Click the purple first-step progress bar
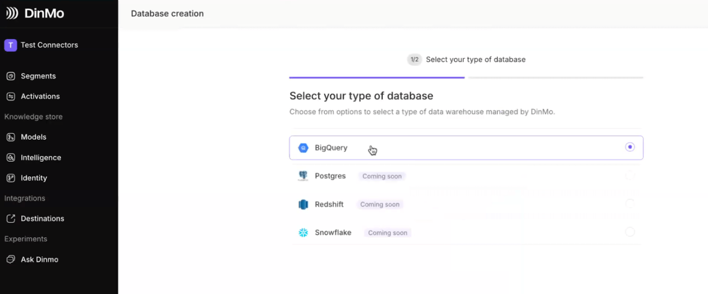708x294 pixels. pos(377,77)
